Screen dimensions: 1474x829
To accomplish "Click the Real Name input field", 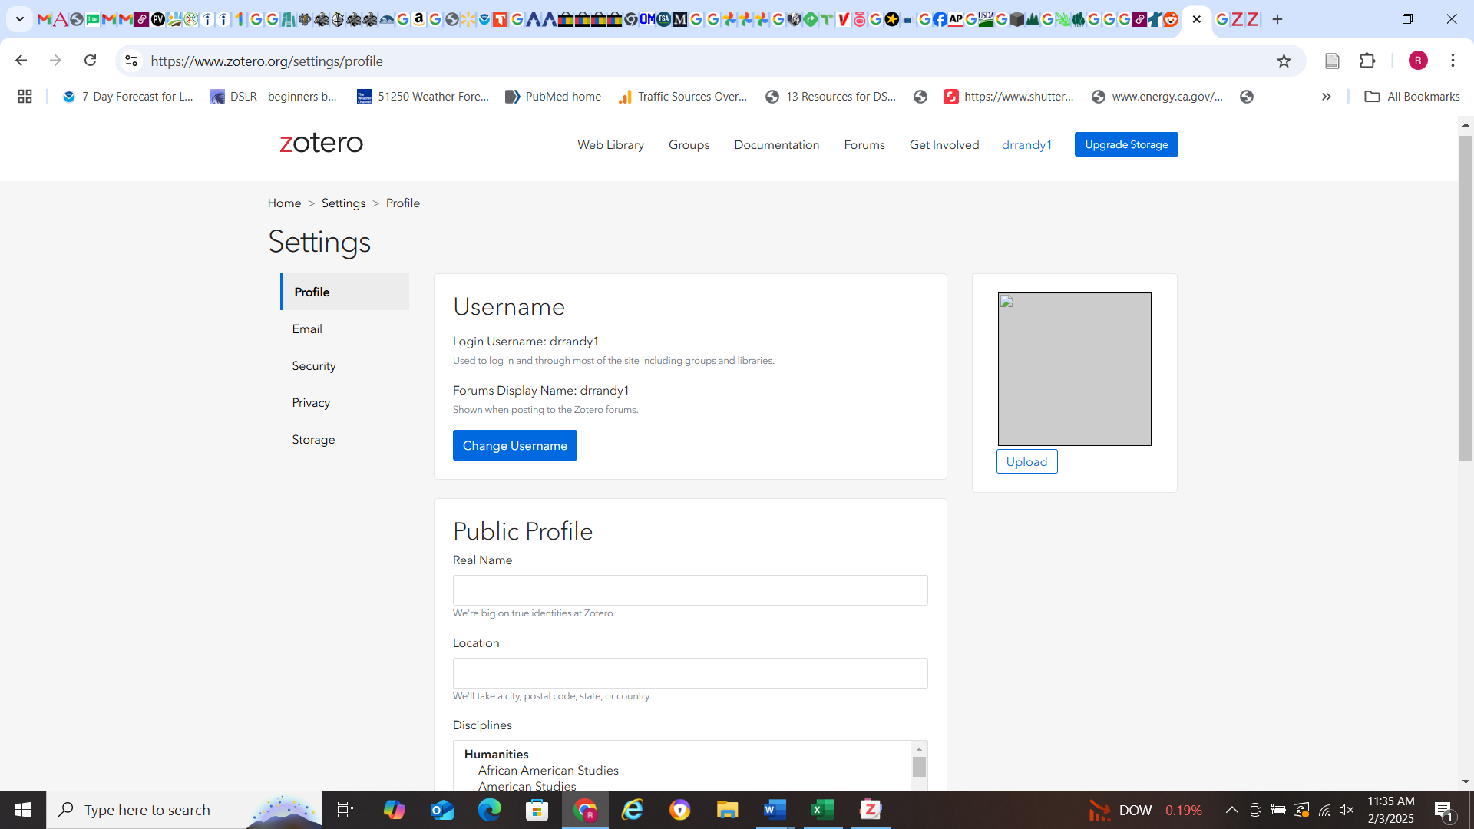I will (x=689, y=590).
